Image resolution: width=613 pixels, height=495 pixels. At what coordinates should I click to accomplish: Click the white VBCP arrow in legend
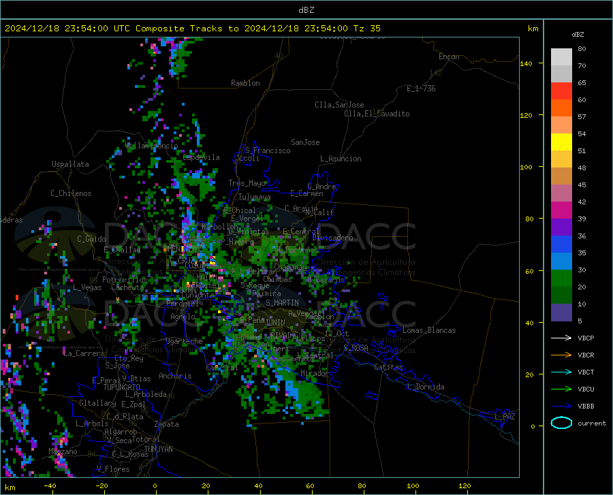[x=561, y=338]
